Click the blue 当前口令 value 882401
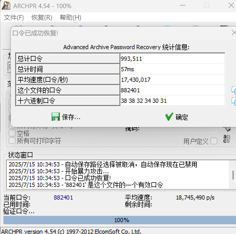Screen dimensions: 236x234 pos(63,197)
